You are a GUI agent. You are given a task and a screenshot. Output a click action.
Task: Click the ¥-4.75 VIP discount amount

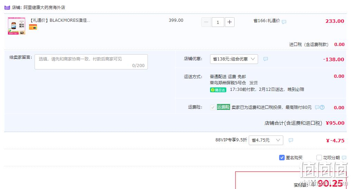click(x=335, y=141)
